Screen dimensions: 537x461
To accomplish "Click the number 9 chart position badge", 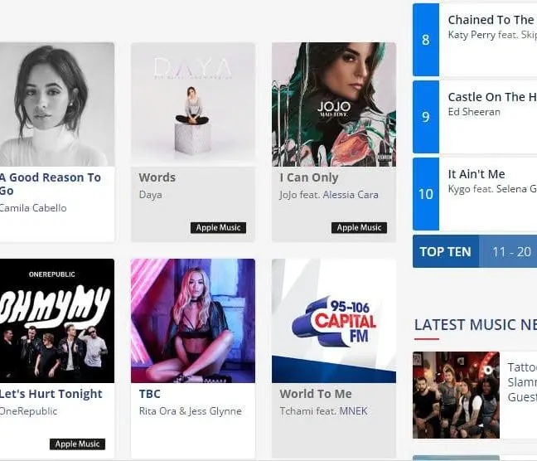I will pos(426,117).
